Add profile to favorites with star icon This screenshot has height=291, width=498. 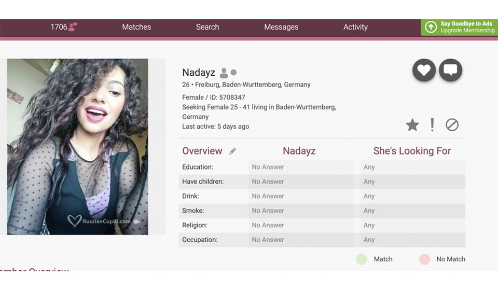[412, 125]
